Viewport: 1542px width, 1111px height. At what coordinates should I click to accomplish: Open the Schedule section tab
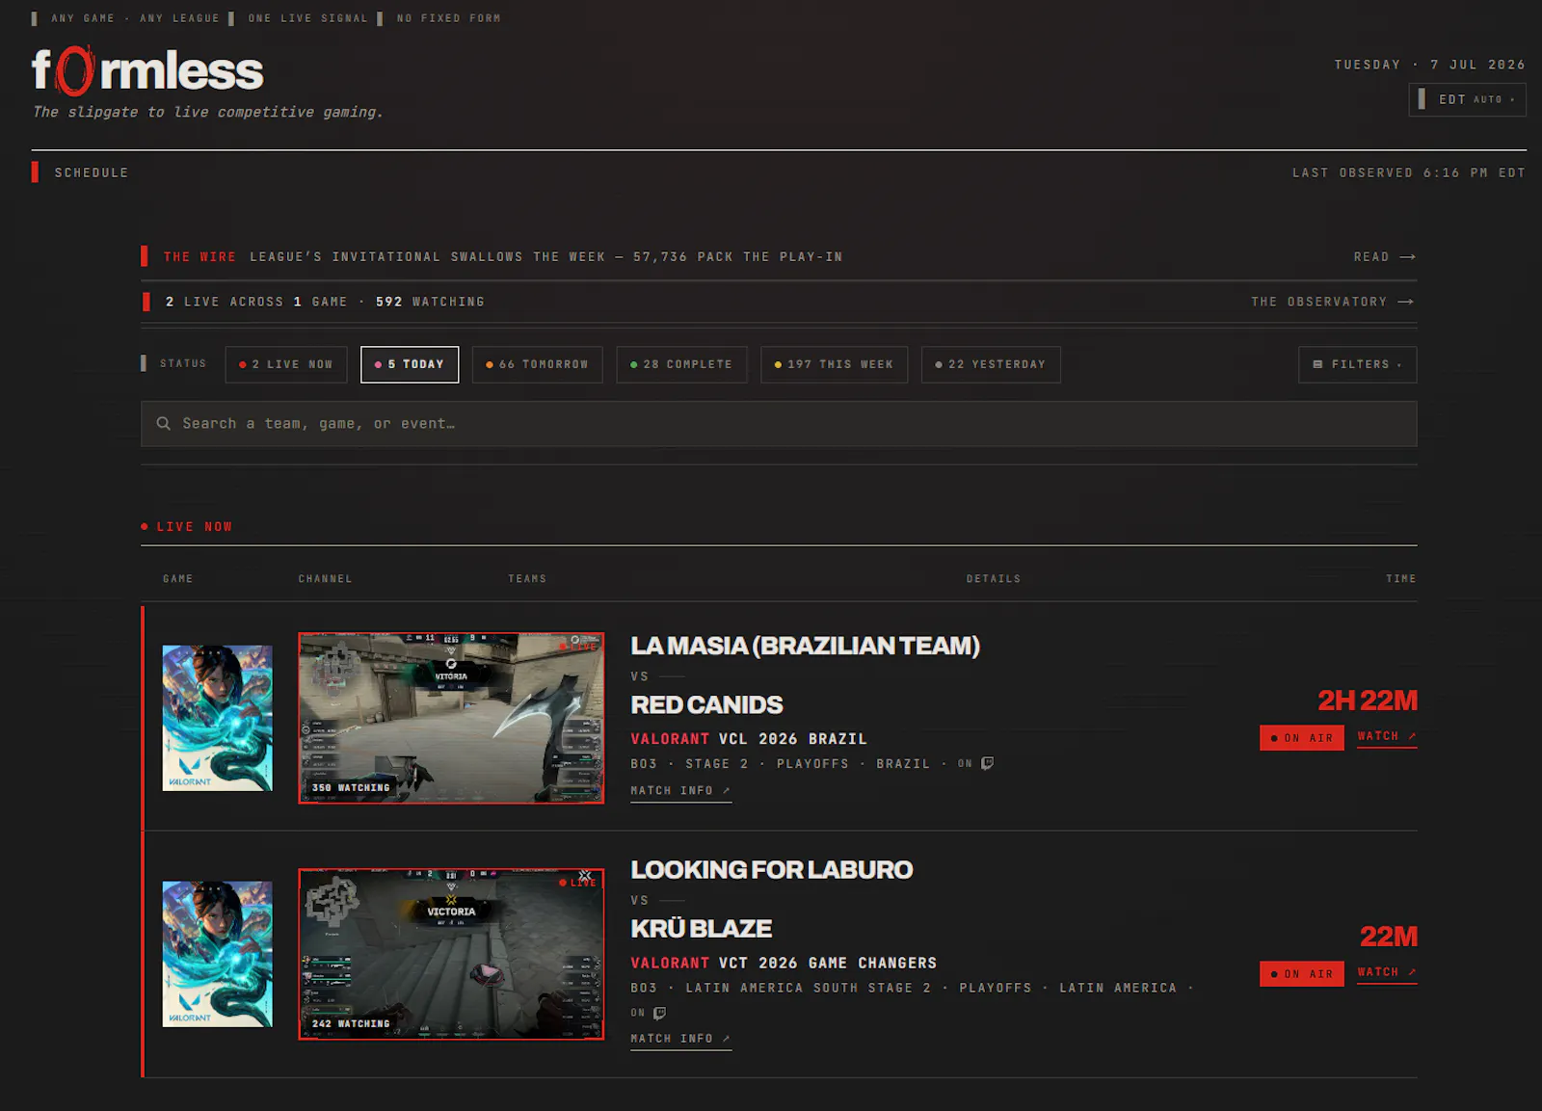pyautogui.click(x=92, y=172)
